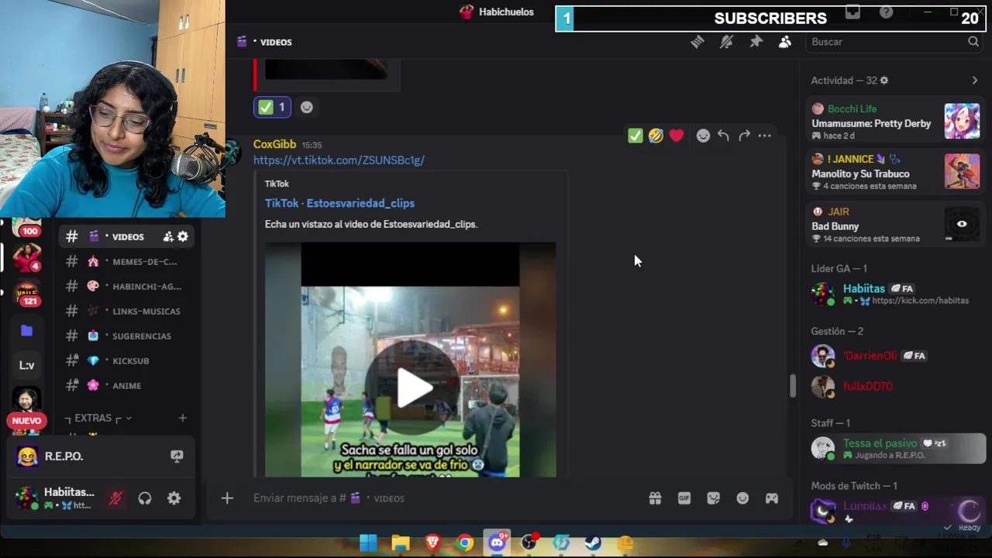Click the search magnifier icon

click(973, 42)
